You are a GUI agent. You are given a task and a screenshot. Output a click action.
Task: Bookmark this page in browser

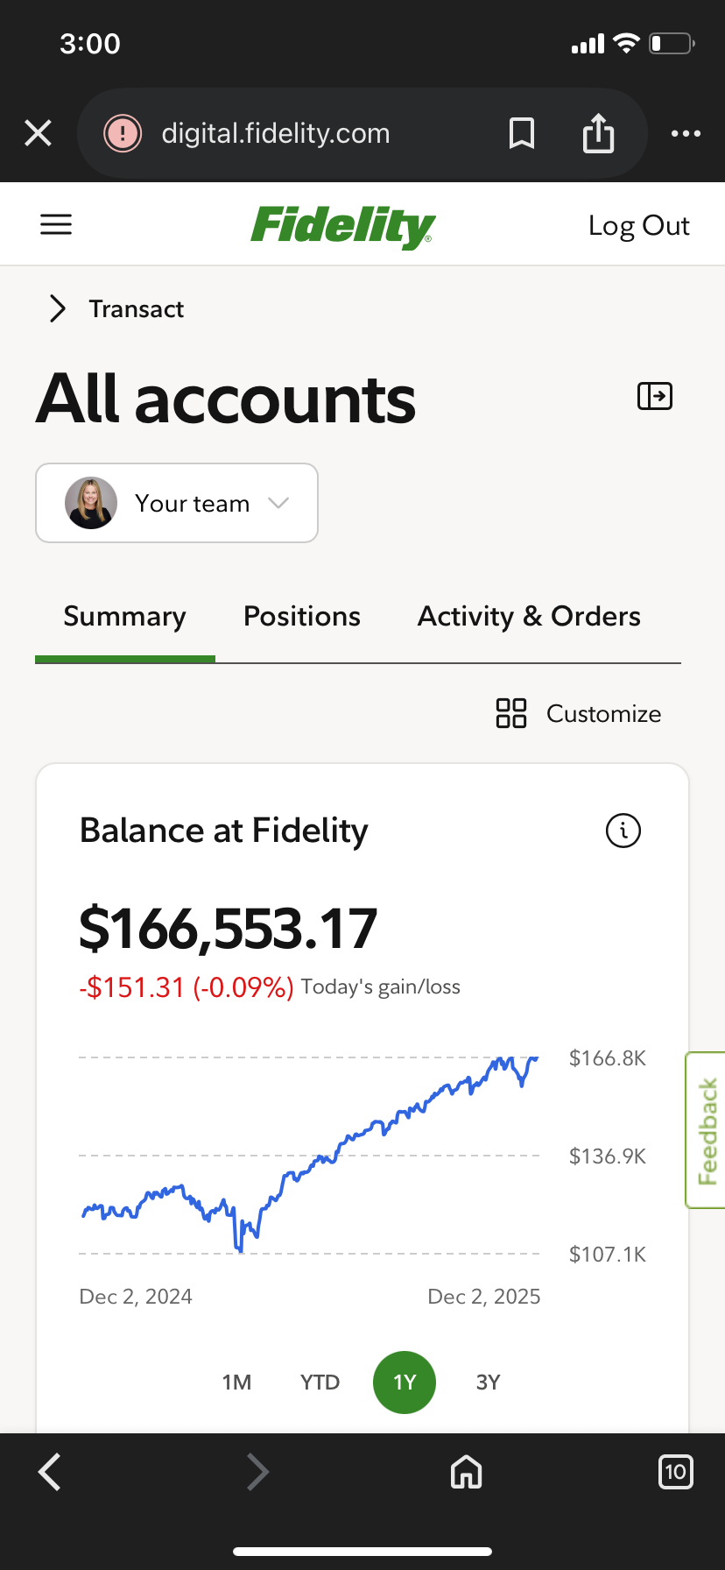coord(522,133)
